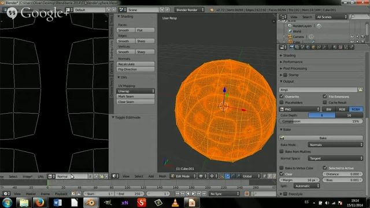Toggle Camera visibility eye in outliner
The width and height of the screenshot is (370, 208).
[352, 37]
